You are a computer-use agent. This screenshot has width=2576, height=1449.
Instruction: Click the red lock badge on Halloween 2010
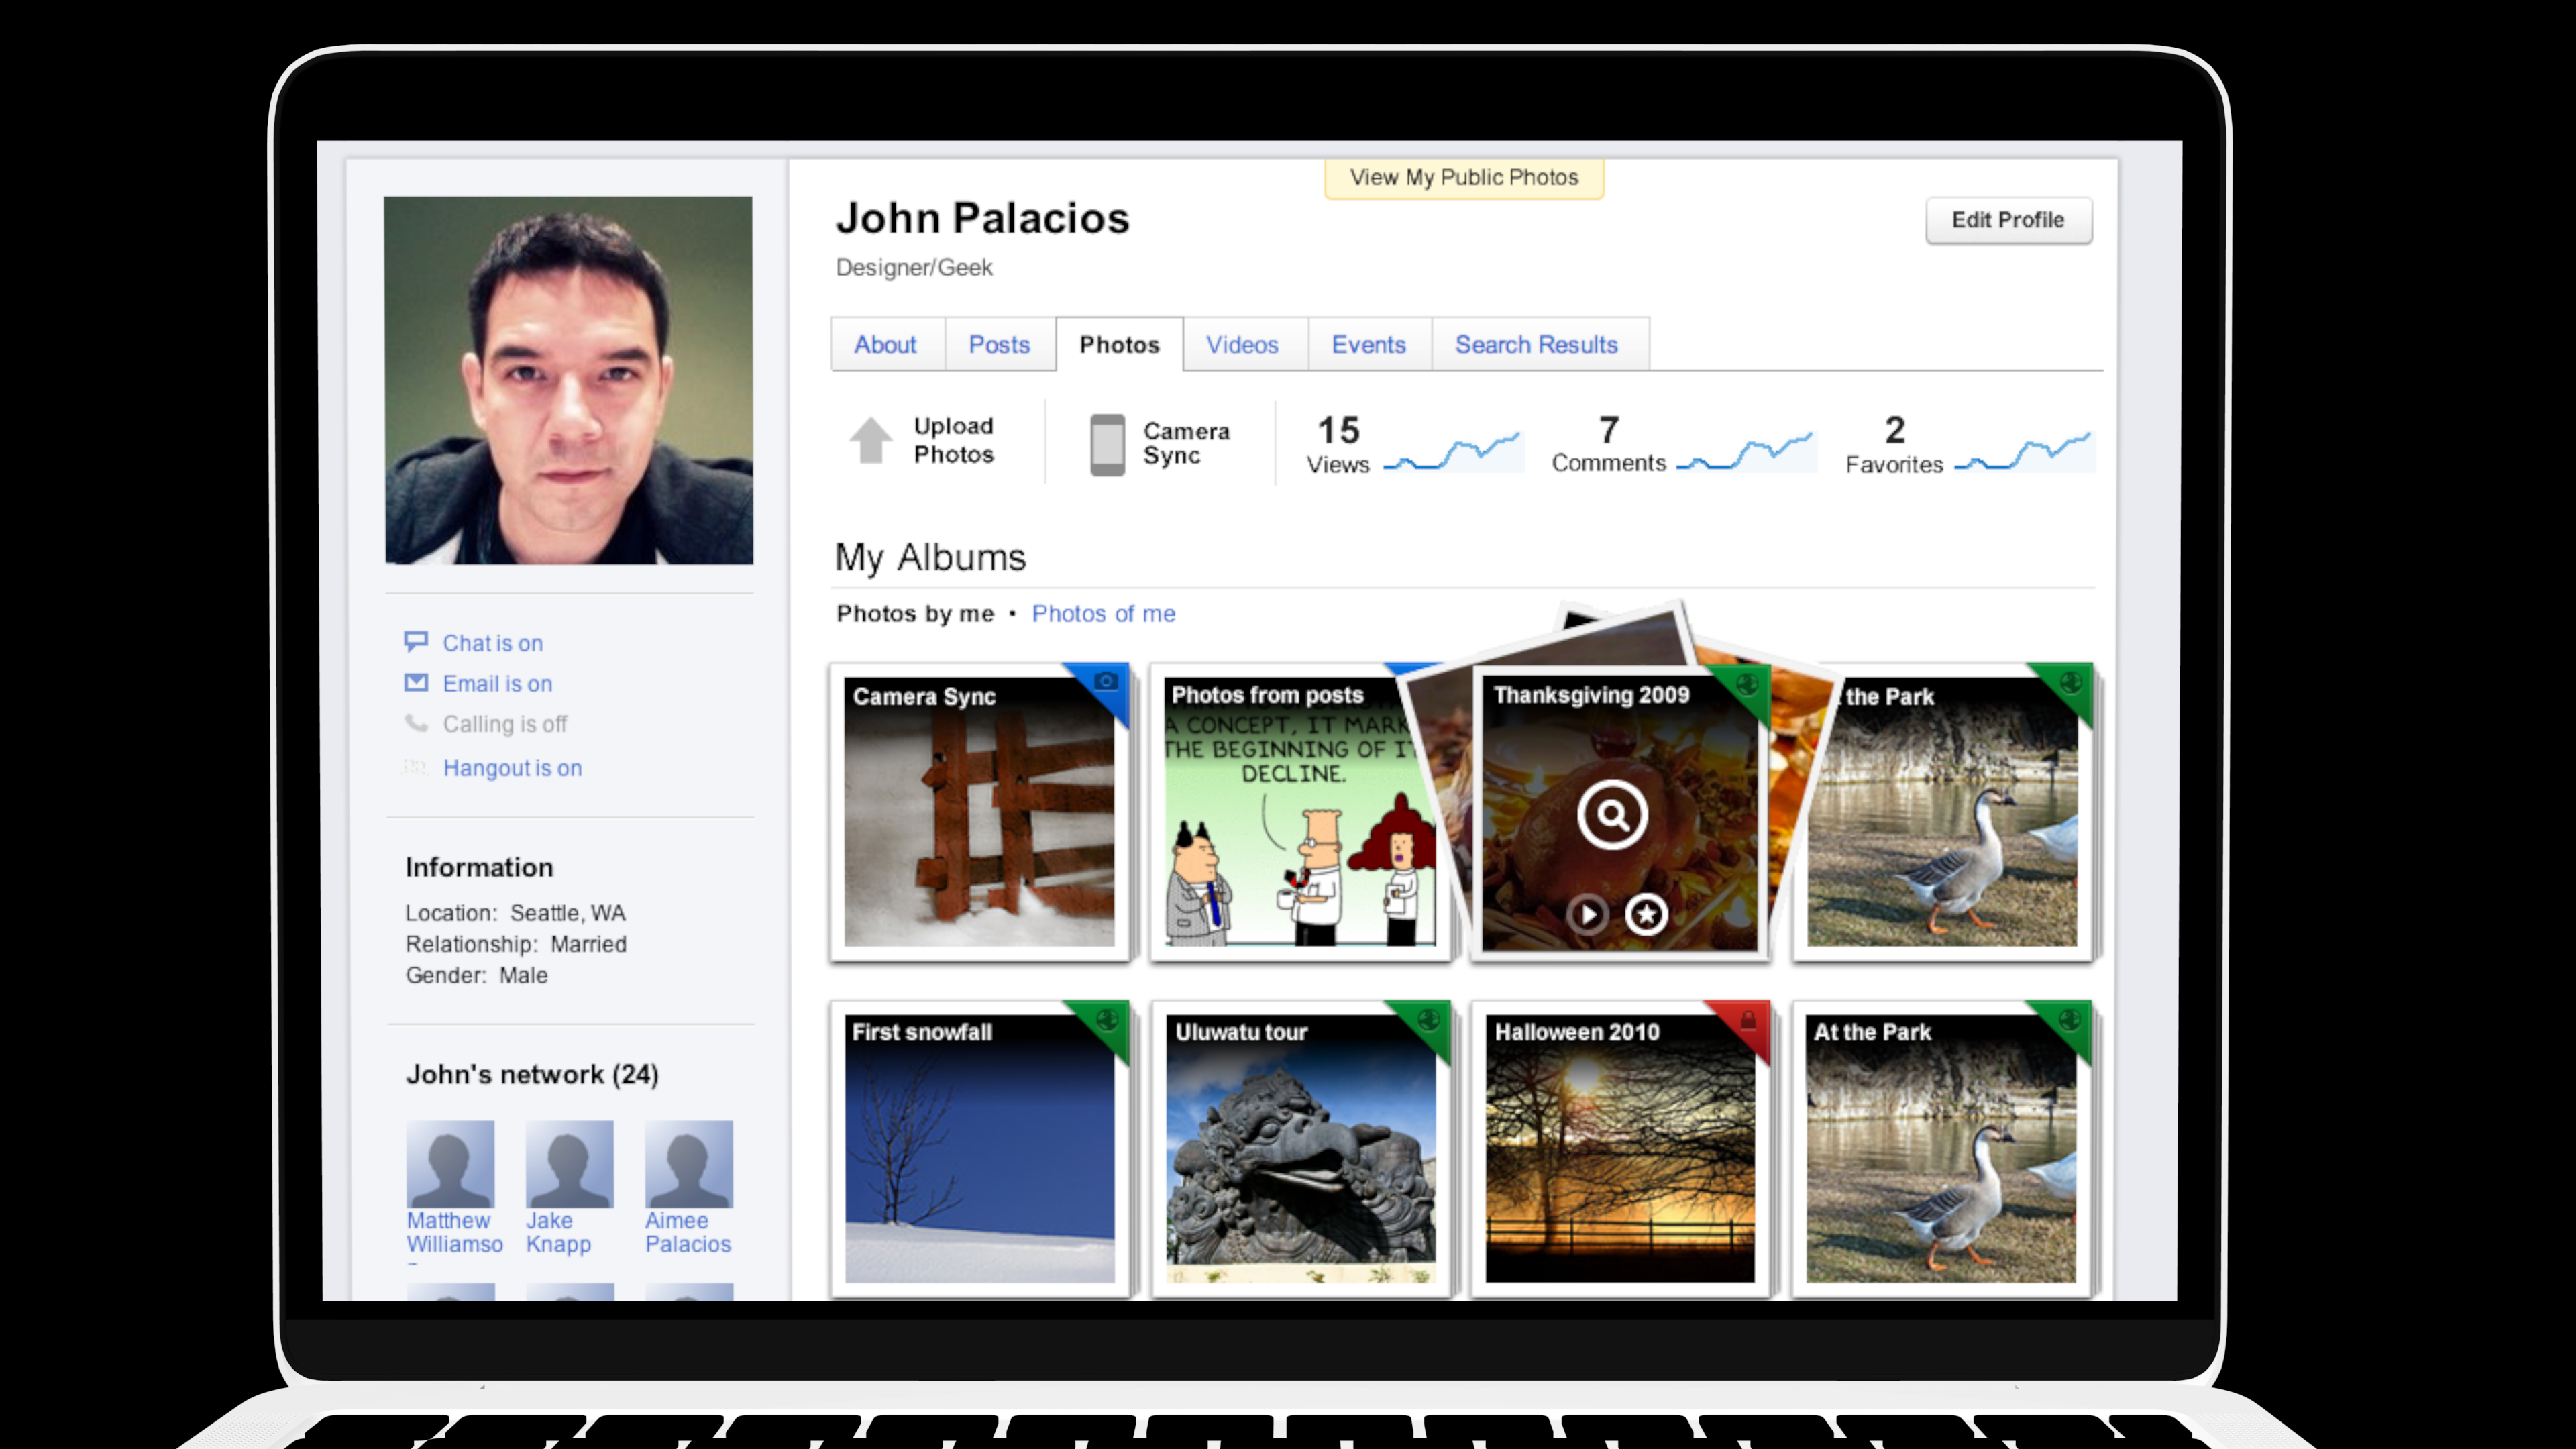[1746, 1021]
